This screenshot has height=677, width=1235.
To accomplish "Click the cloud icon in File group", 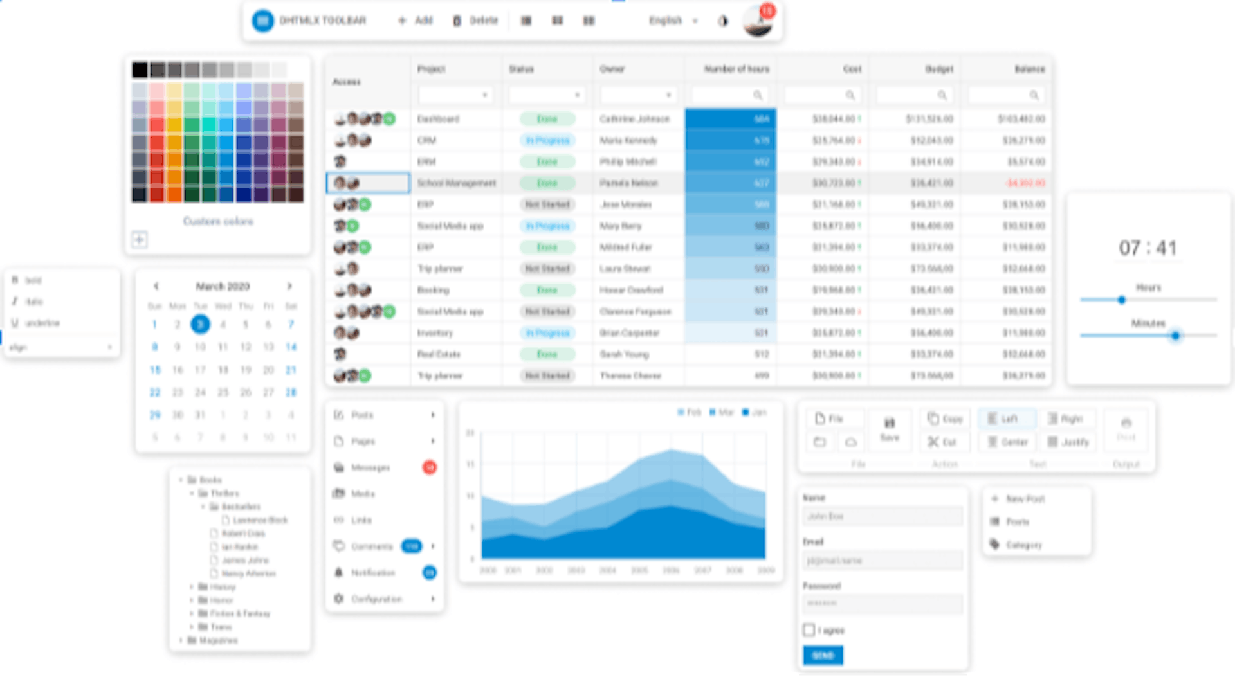I will tap(850, 442).
